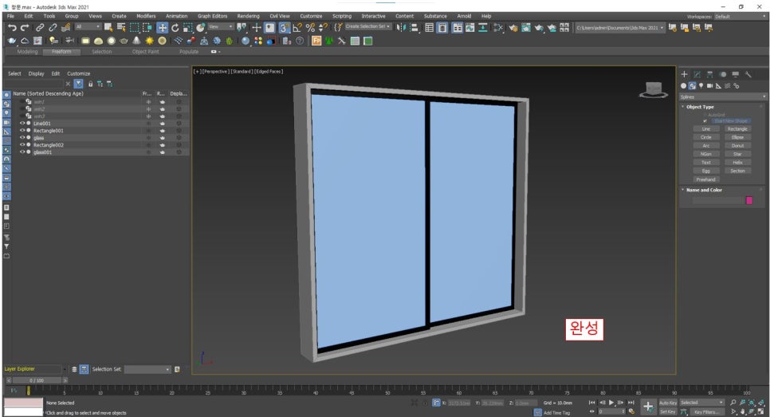
Task: Click the Redo arrow icon
Action: pos(25,27)
